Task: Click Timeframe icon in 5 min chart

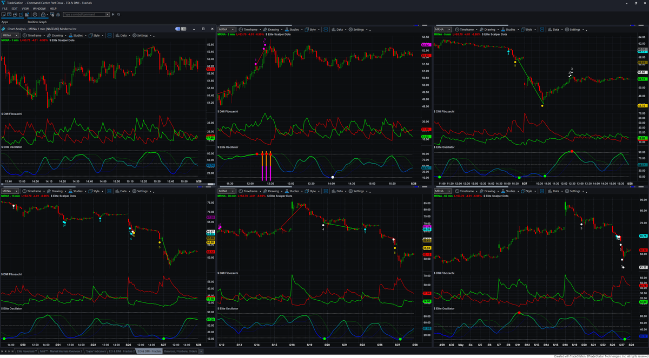Action: 456,29
